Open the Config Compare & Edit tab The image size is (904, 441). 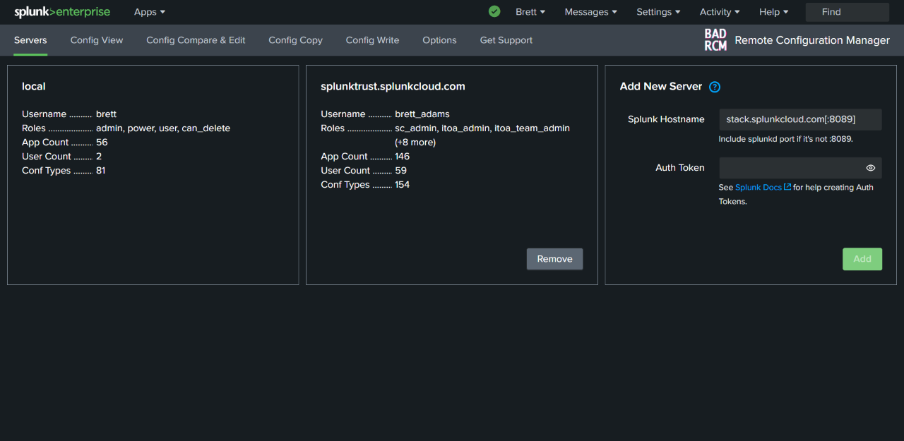pos(196,40)
